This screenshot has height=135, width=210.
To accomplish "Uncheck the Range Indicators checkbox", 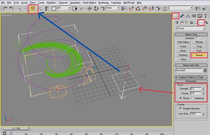I will coord(180,109).
